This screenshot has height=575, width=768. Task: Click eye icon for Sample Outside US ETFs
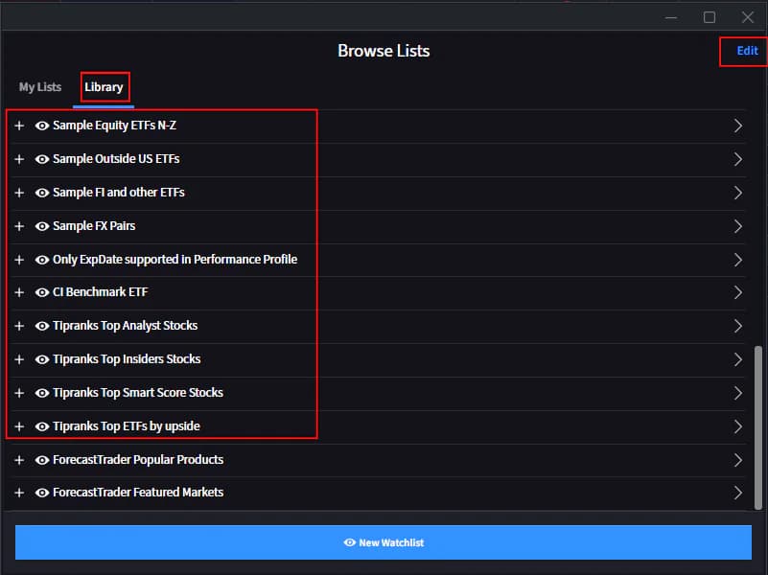[42, 159]
